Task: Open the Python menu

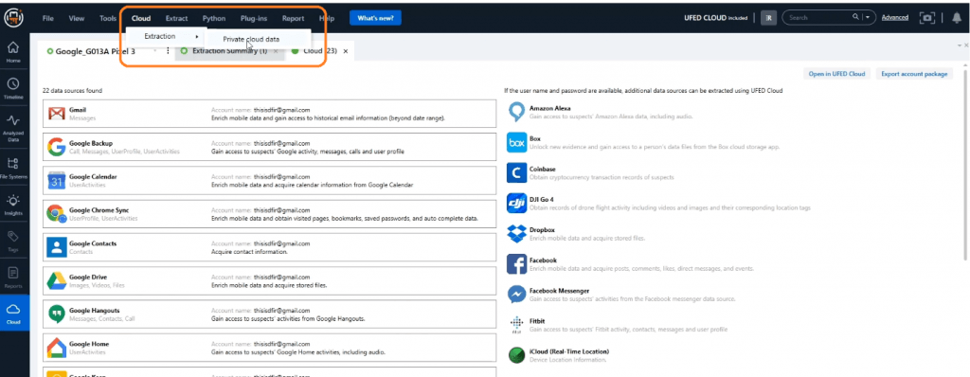Action: point(214,19)
